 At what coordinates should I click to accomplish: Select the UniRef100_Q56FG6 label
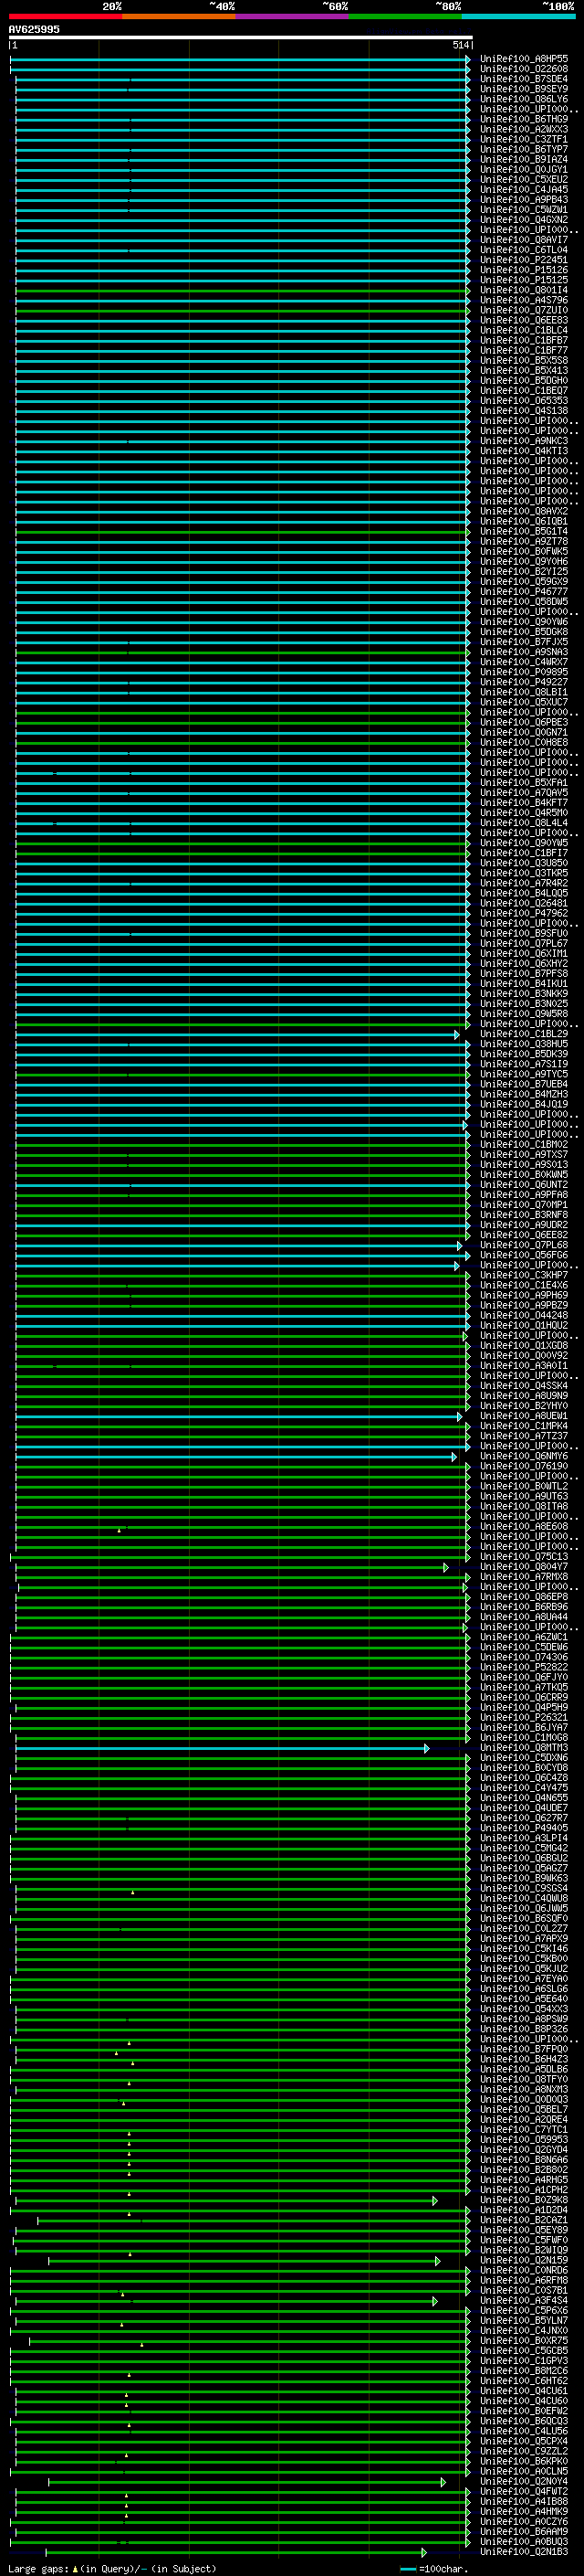(x=524, y=1255)
